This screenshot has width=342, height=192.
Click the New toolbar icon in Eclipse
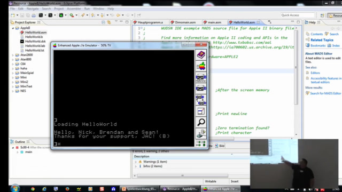coord(13,15)
